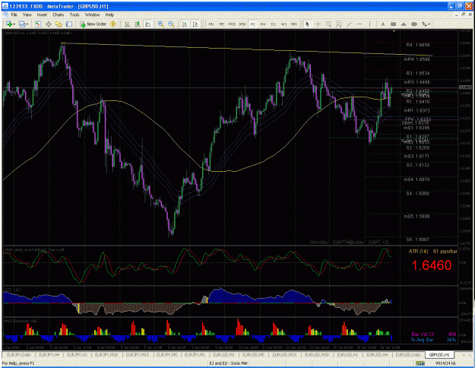
Task: Open the File menu
Action: [x=14, y=14]
